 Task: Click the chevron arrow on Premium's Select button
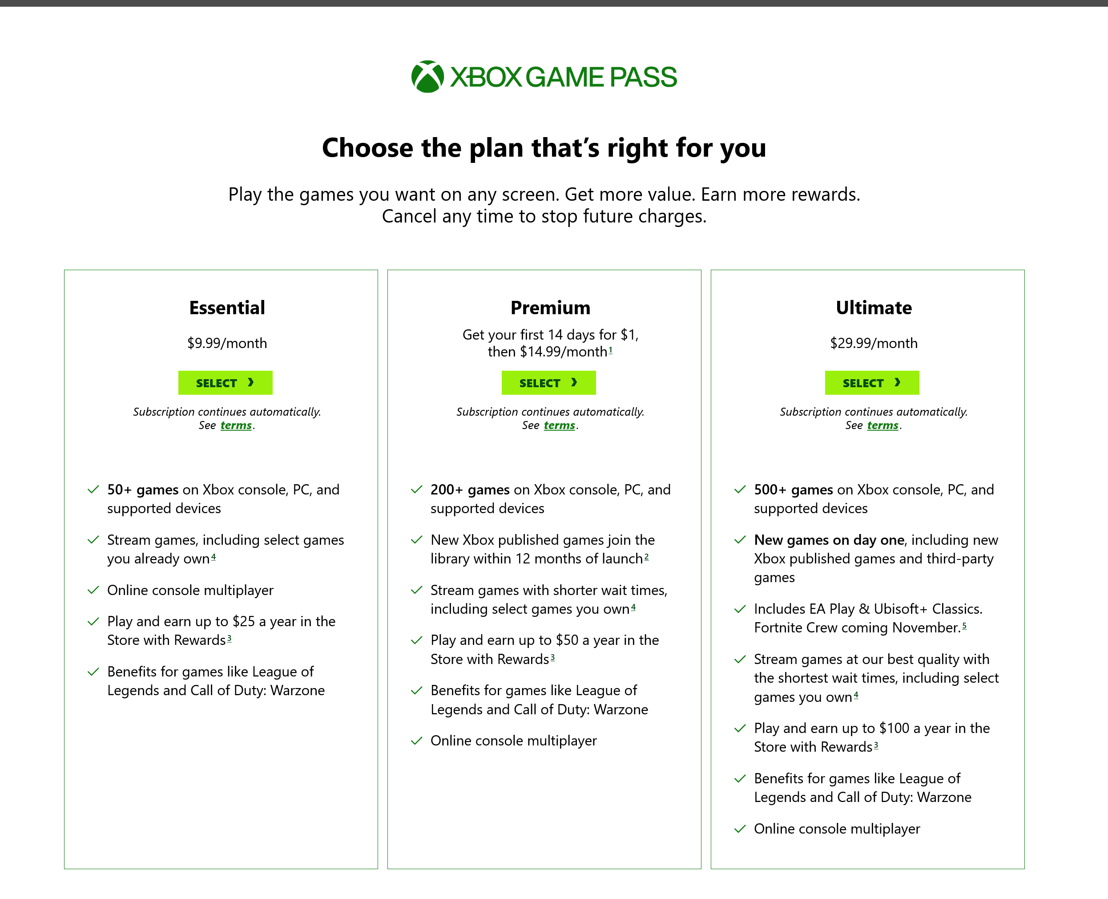575,383
